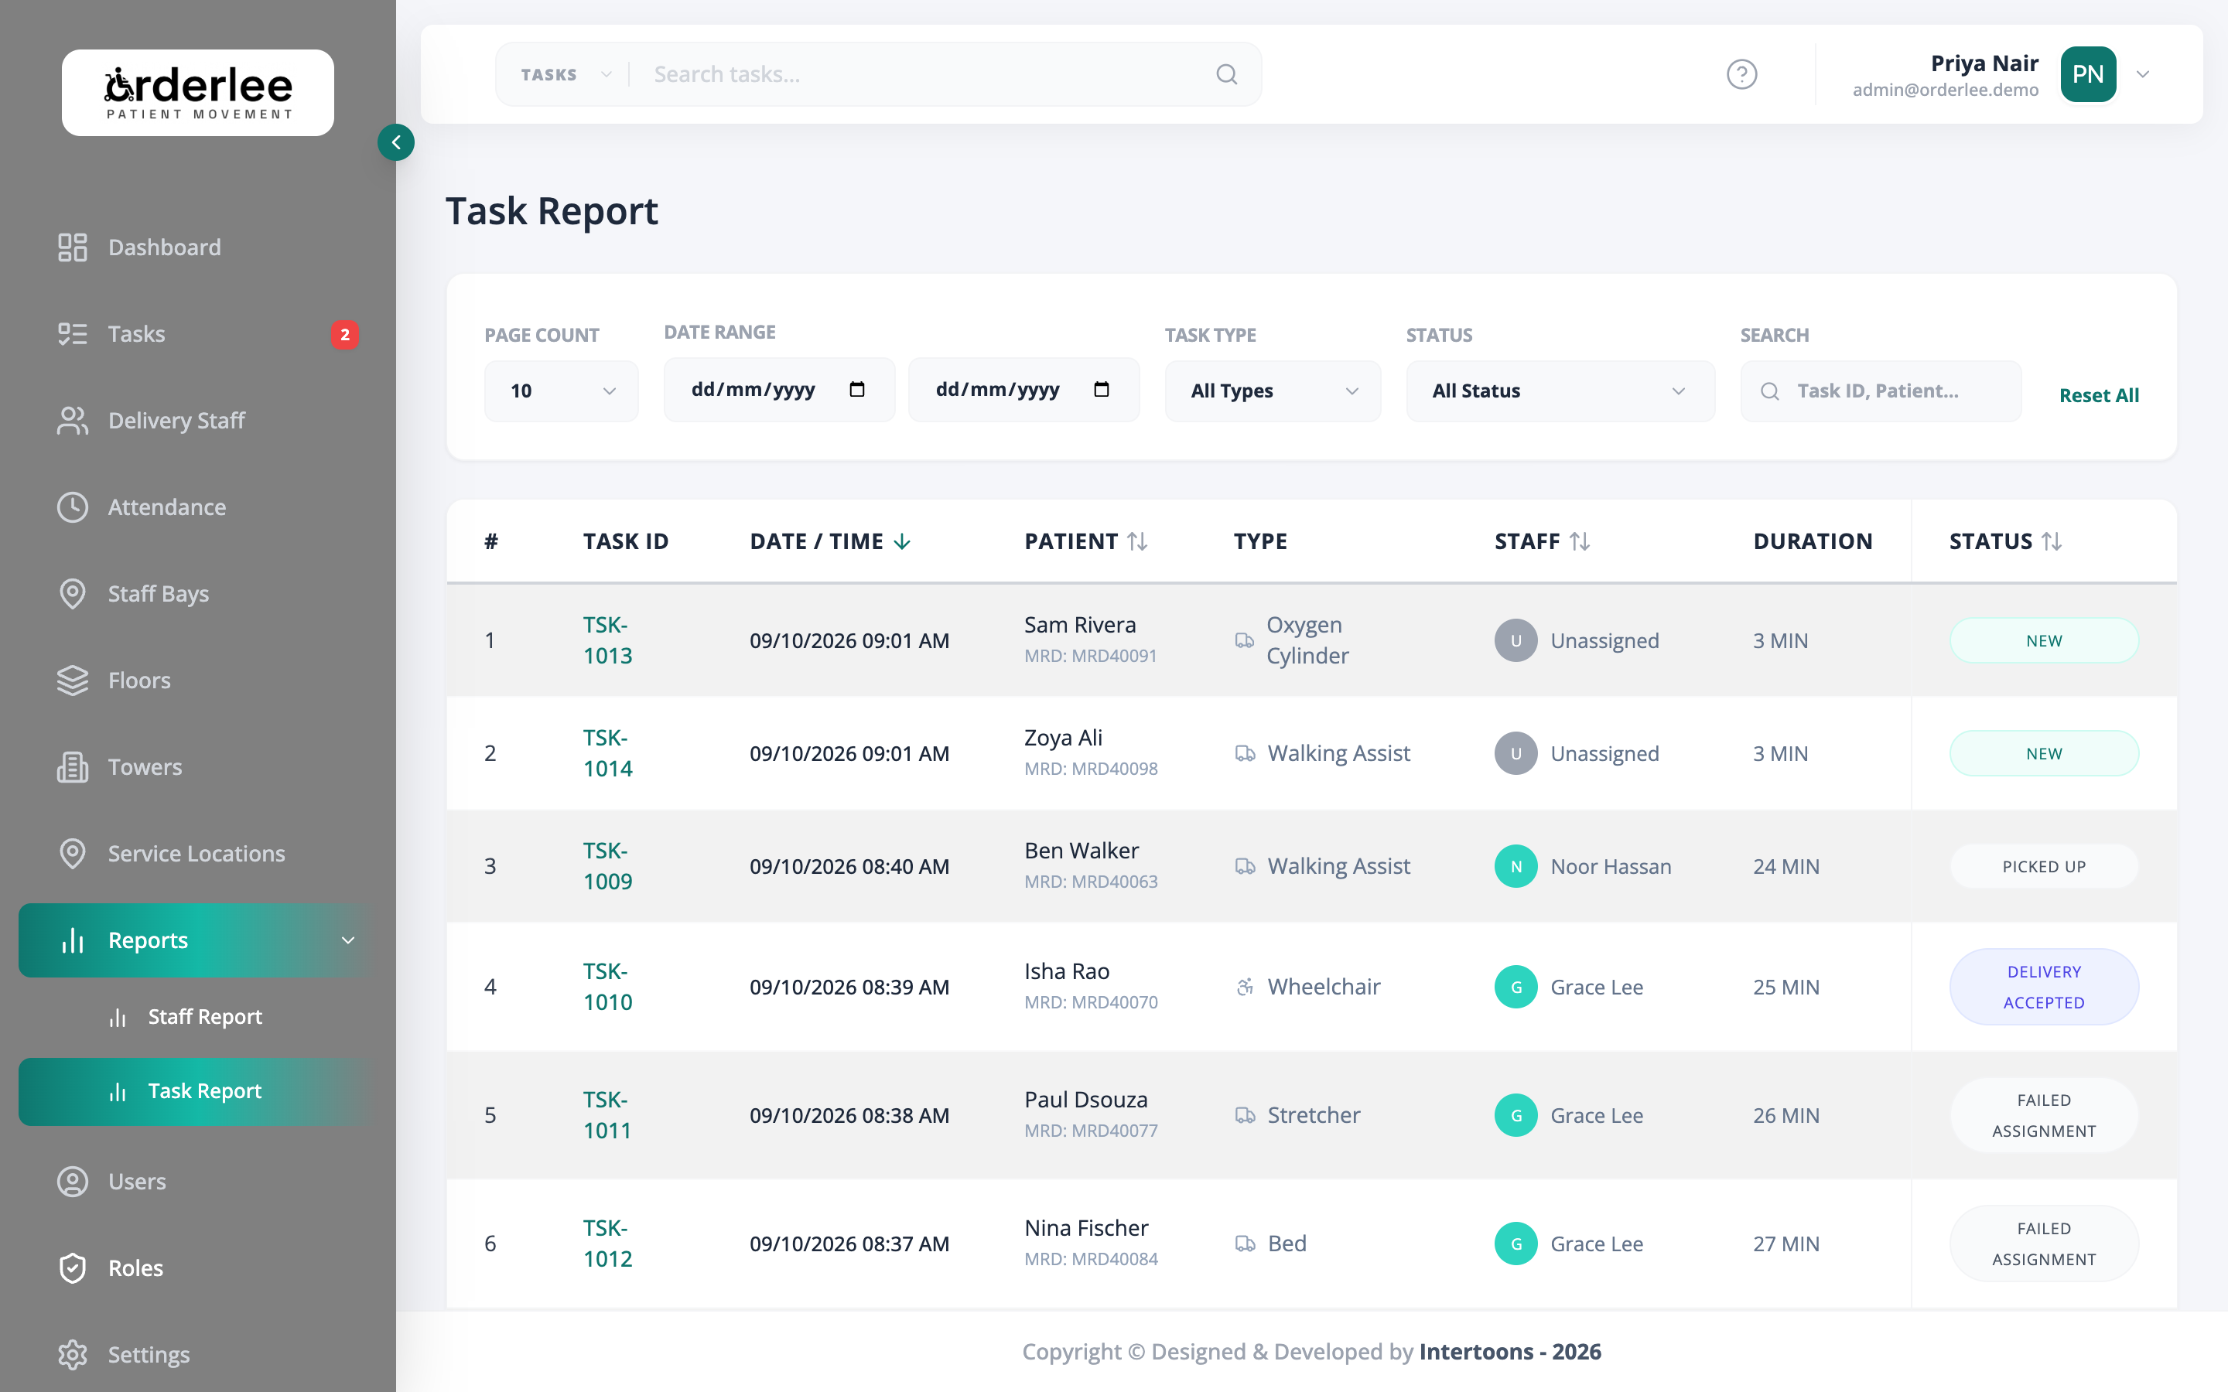This screenshot has height=1392, width=2228.
Task: Click patient name Nina Fischer
Action: tap(1085, 1228)
